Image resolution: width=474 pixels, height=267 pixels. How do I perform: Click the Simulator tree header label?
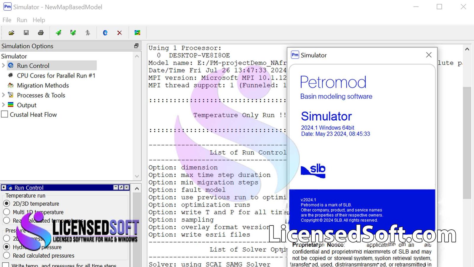(x=14, y=56)
